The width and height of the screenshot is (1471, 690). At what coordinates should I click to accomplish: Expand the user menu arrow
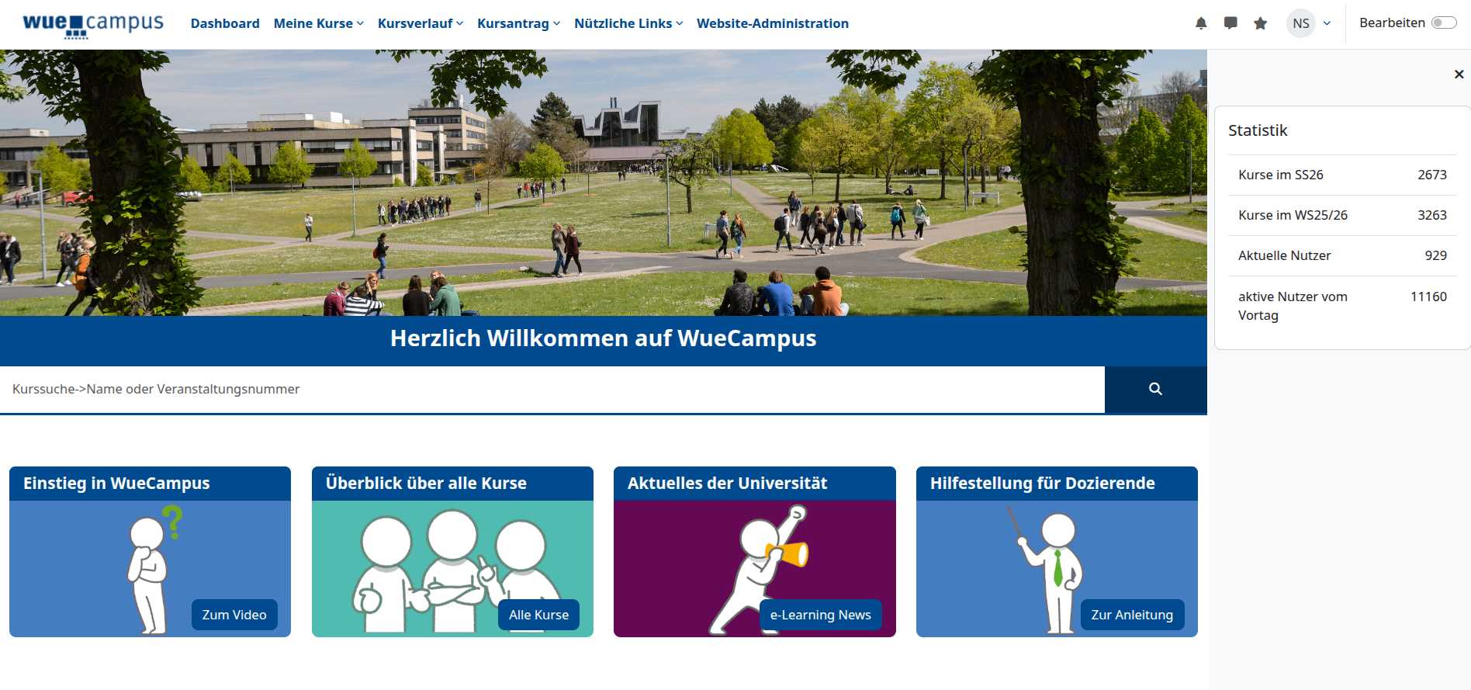point(1327,23)
